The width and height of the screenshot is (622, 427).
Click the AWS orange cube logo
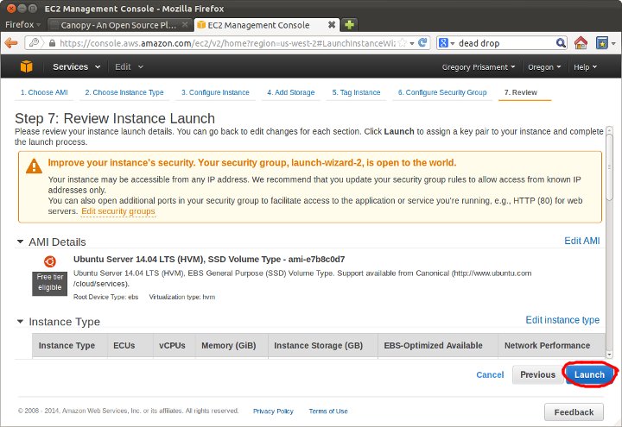[26, 66]
